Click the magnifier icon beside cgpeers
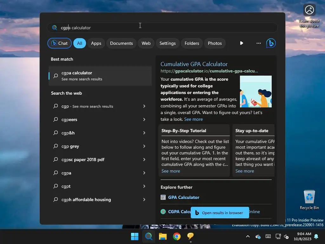325x244 pixels. click(x=56, y=119)
